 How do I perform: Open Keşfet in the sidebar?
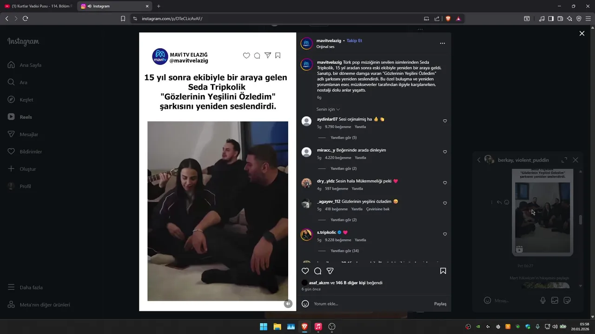click(x=20, y=100)
